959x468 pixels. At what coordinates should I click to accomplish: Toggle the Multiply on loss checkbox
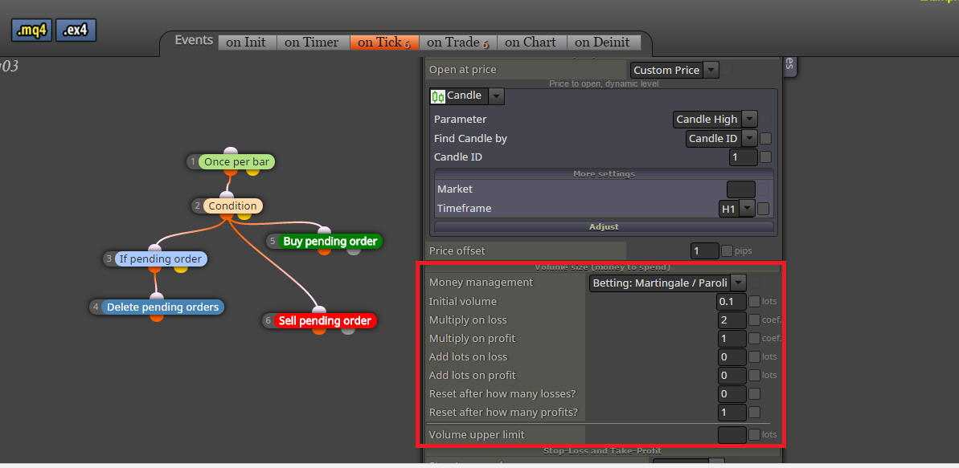[755, 319]
